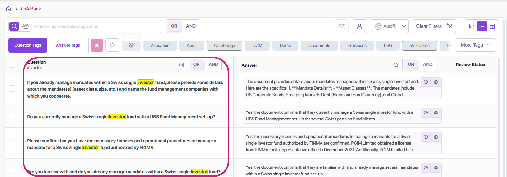Click the Answer column search icon

396,65
